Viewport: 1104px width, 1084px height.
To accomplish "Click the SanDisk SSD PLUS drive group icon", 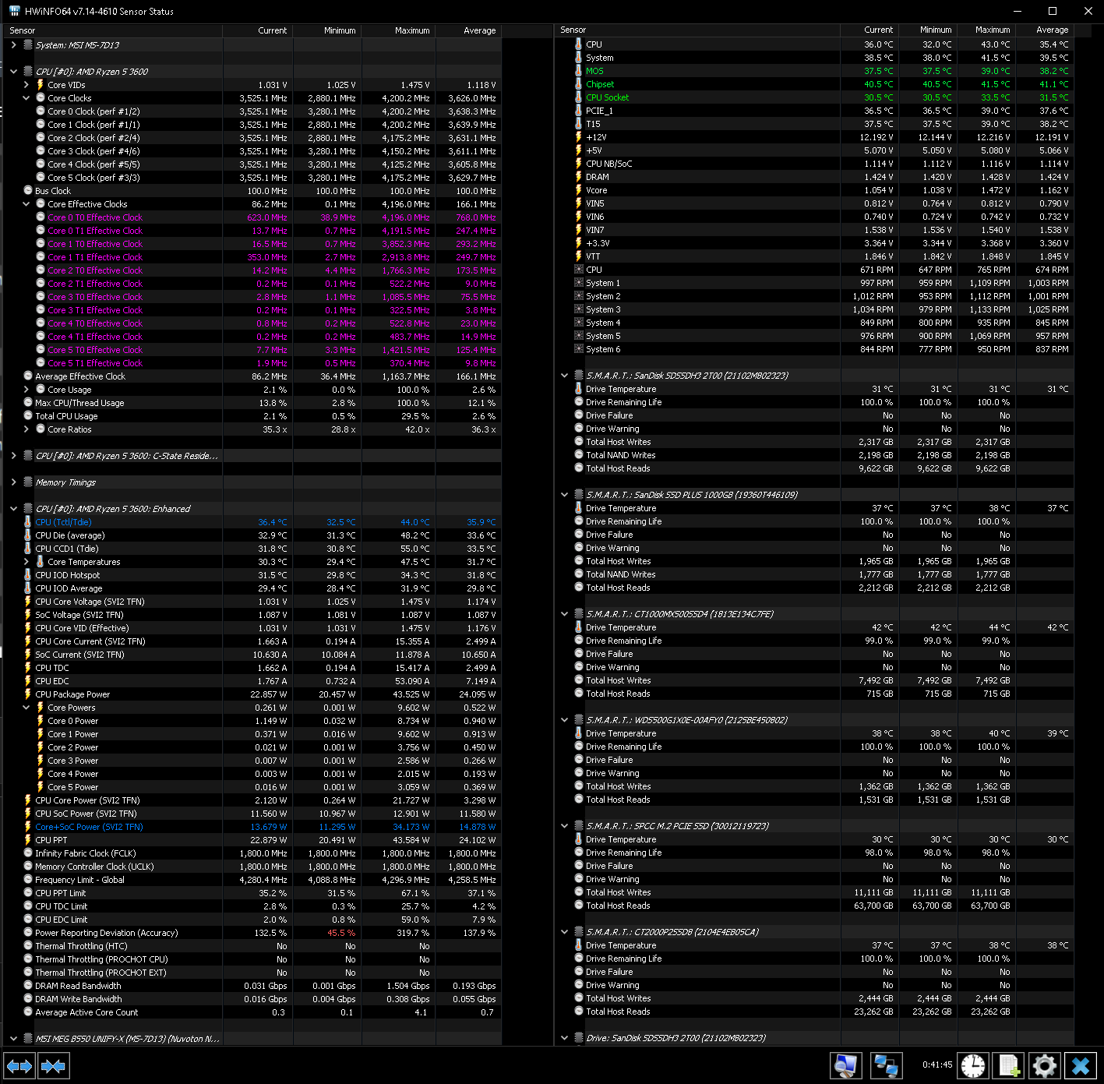I will coord(578,495).
